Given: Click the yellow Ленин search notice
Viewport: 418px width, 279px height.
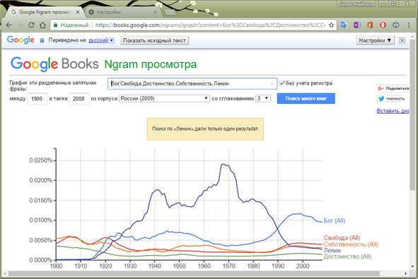Looking at the screenshot, I should (205, 129).
